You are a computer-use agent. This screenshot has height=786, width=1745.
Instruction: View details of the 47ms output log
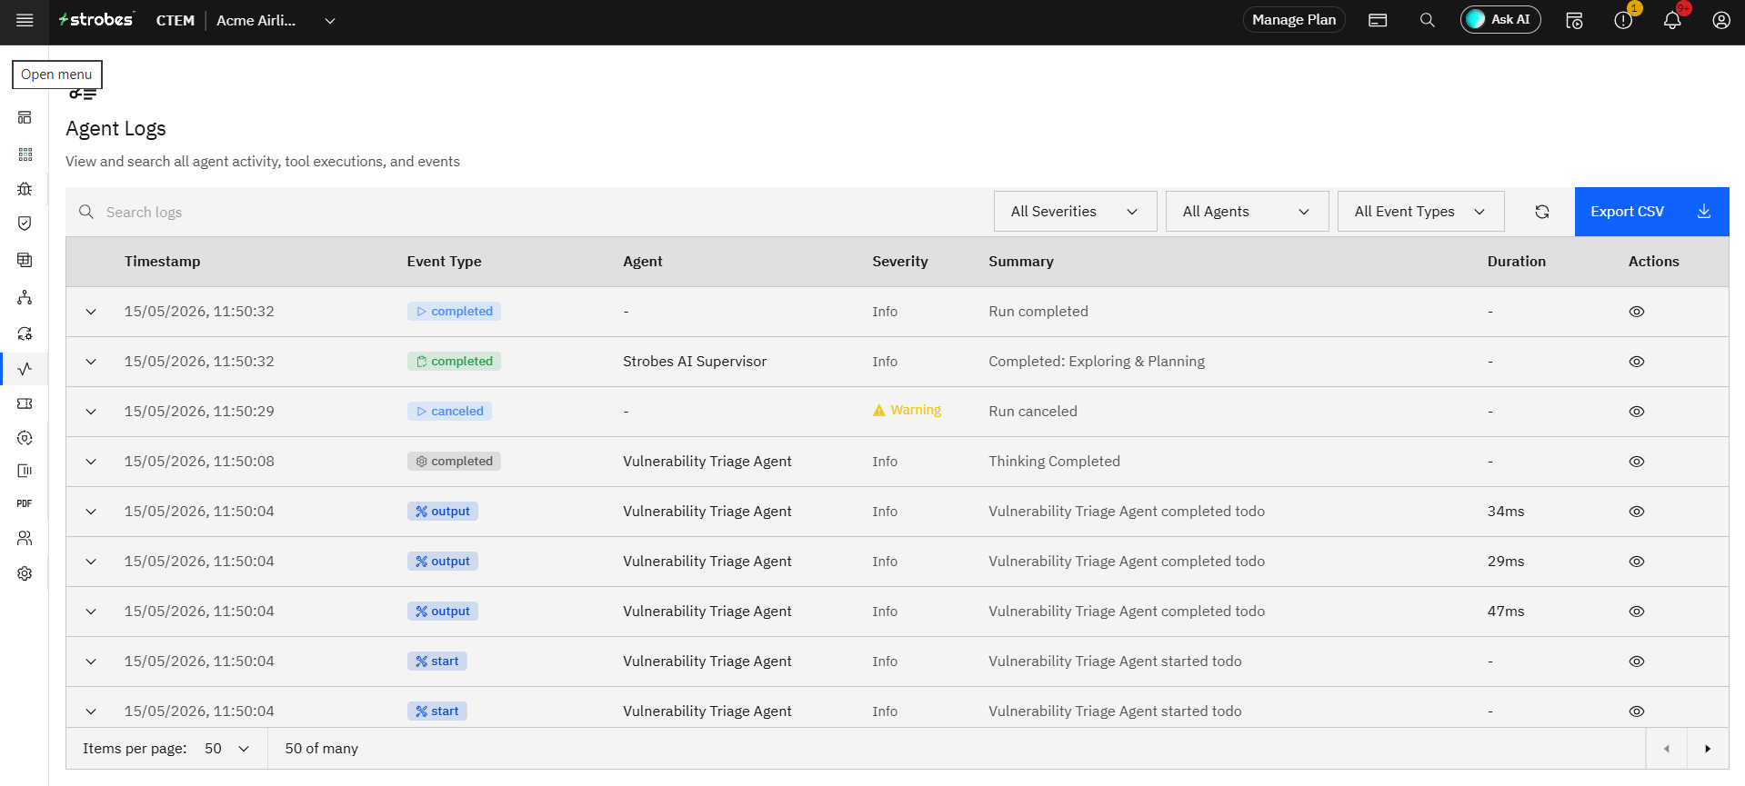1637,612
